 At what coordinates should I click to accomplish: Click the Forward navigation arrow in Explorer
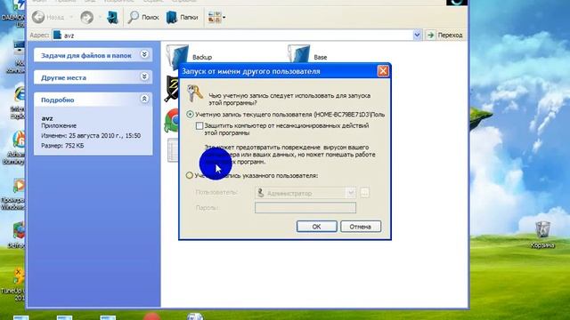coord(87,17)
